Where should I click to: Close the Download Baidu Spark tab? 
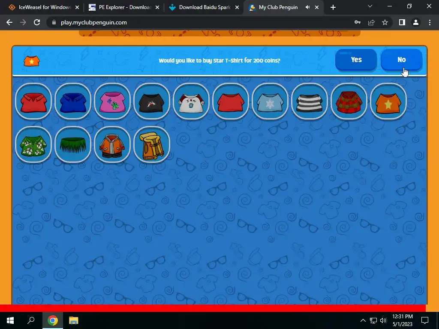coord(237,7)
